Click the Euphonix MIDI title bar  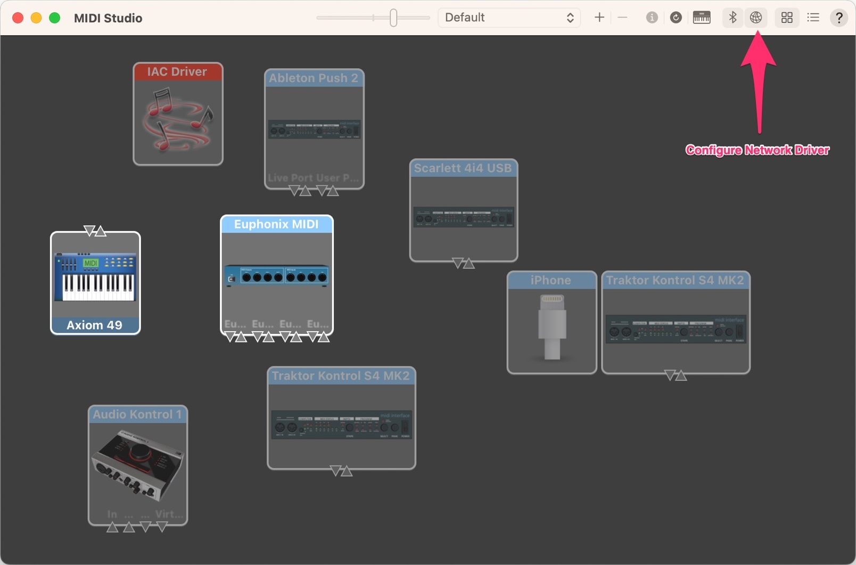pyautogui.click(x=277, y=224)
